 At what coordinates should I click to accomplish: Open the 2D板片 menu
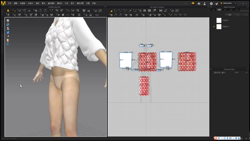(x=30, y=3)
